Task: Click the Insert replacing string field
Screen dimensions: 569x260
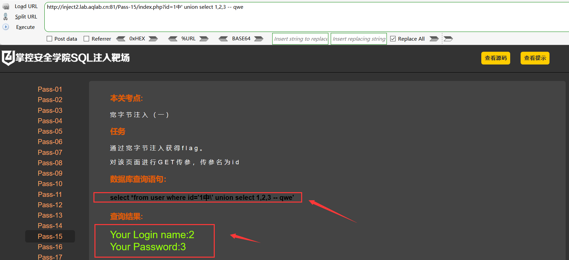Action: point(359,39)
